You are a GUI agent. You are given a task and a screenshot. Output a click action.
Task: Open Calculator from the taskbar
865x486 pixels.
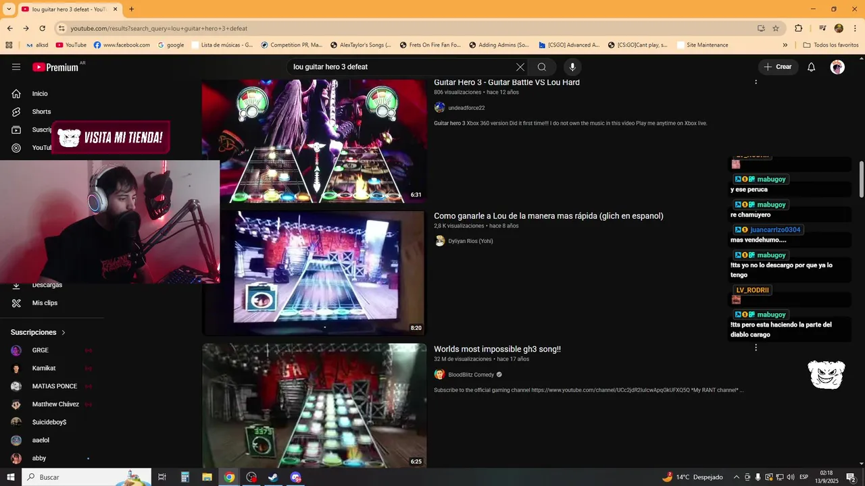click(185, 477)
